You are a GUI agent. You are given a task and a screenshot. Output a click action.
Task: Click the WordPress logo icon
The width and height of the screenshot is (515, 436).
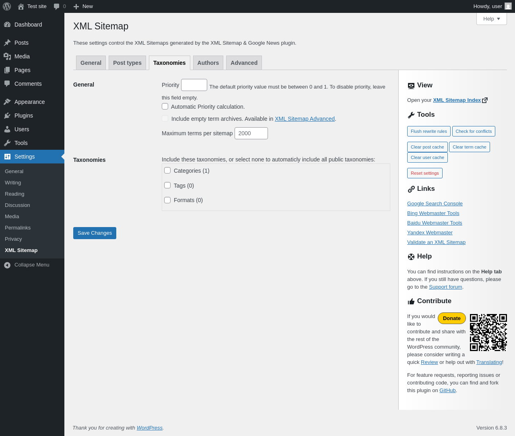point(7,6)
